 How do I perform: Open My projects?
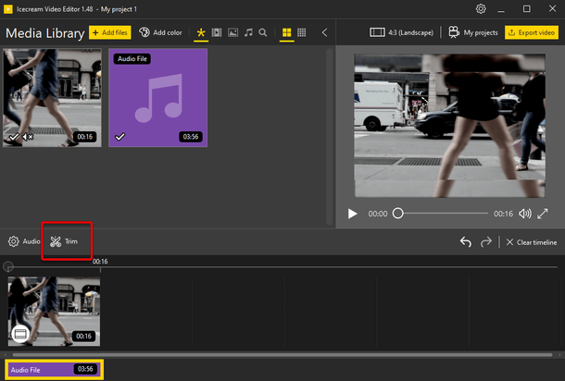click(x=472, y=32)
